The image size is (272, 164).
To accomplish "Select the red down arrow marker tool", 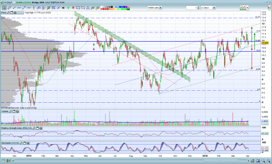I will point(73,8).
